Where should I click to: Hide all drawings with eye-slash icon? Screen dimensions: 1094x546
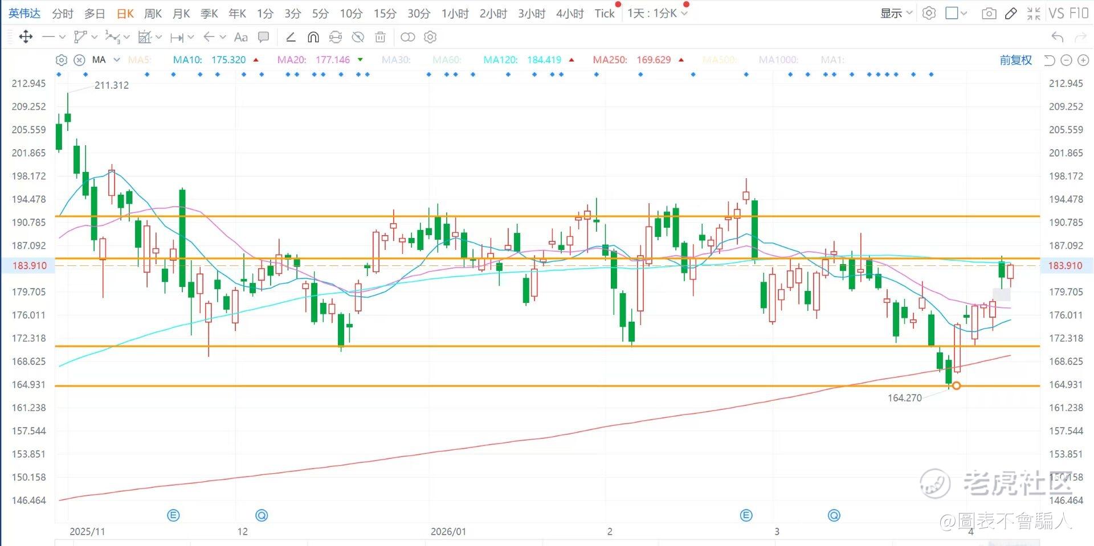click(x=358, y=37)
